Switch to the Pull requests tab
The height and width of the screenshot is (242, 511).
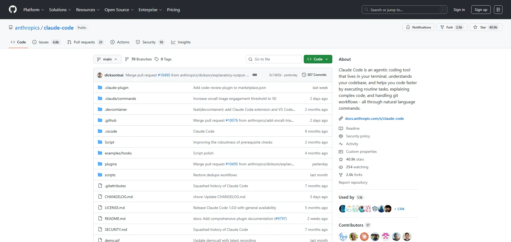[x=84, y=42]
